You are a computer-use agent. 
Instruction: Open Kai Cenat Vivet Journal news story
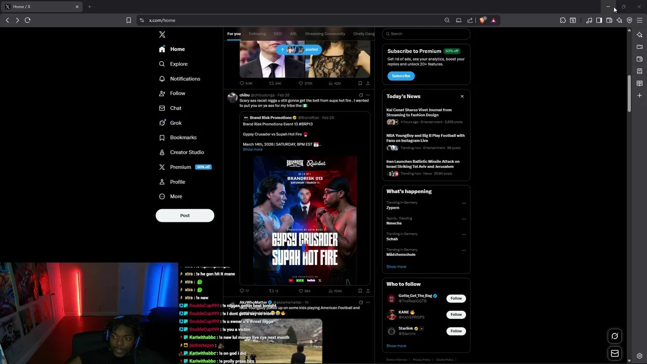pos(426,116)
